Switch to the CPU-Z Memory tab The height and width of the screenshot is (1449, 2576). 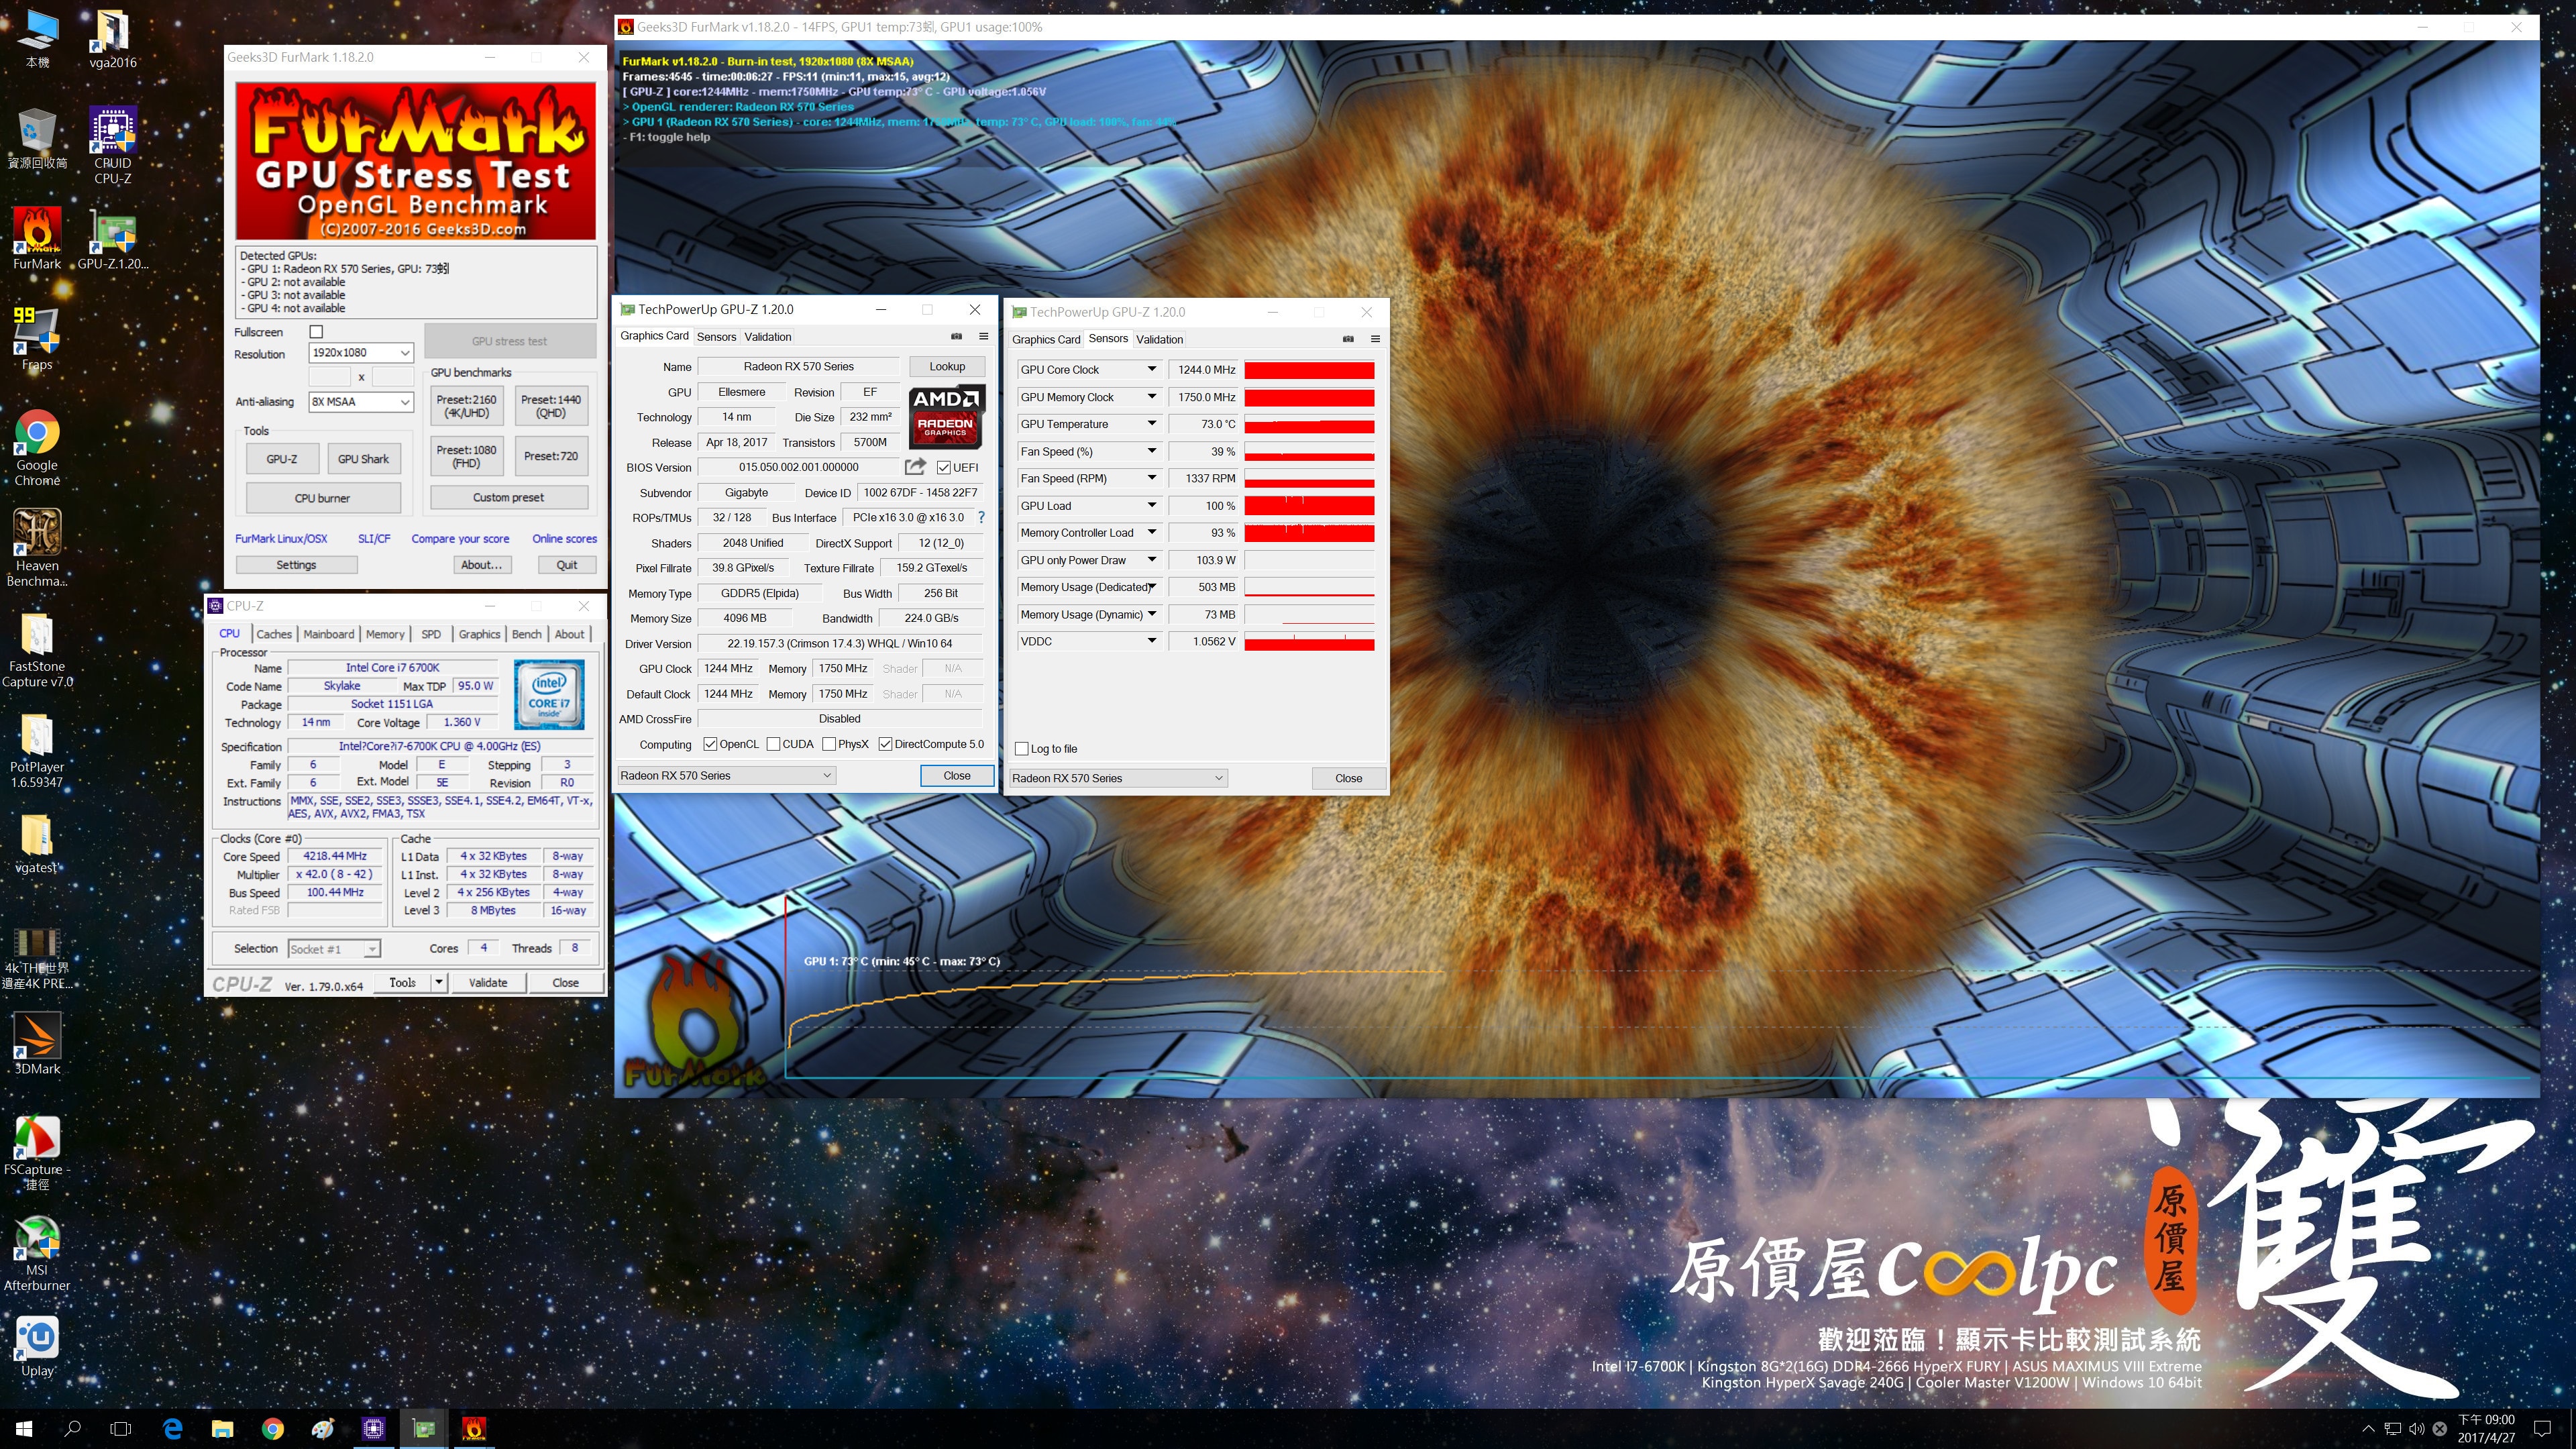(x=385, y=634)
